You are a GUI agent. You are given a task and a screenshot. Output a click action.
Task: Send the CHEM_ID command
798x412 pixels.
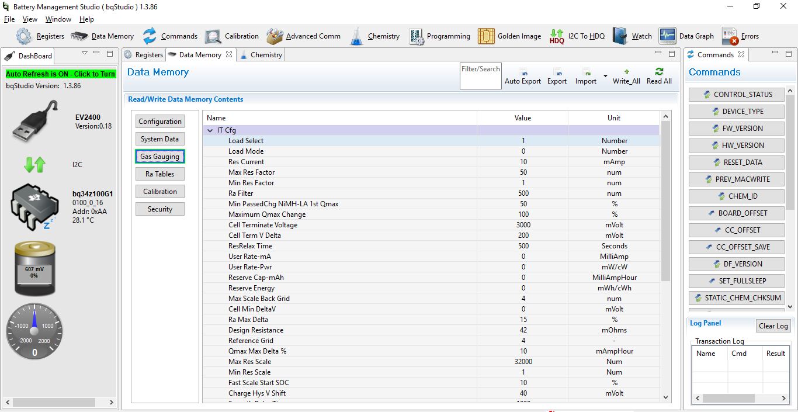tap(736, 196)
